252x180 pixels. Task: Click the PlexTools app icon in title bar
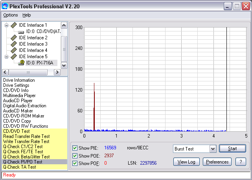coord(5,6)
